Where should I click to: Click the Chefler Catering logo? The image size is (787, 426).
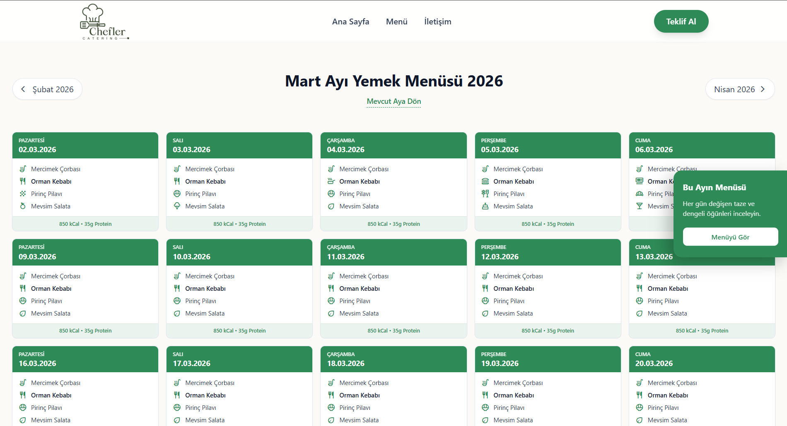pyautogui.click(x=104, y=22)
